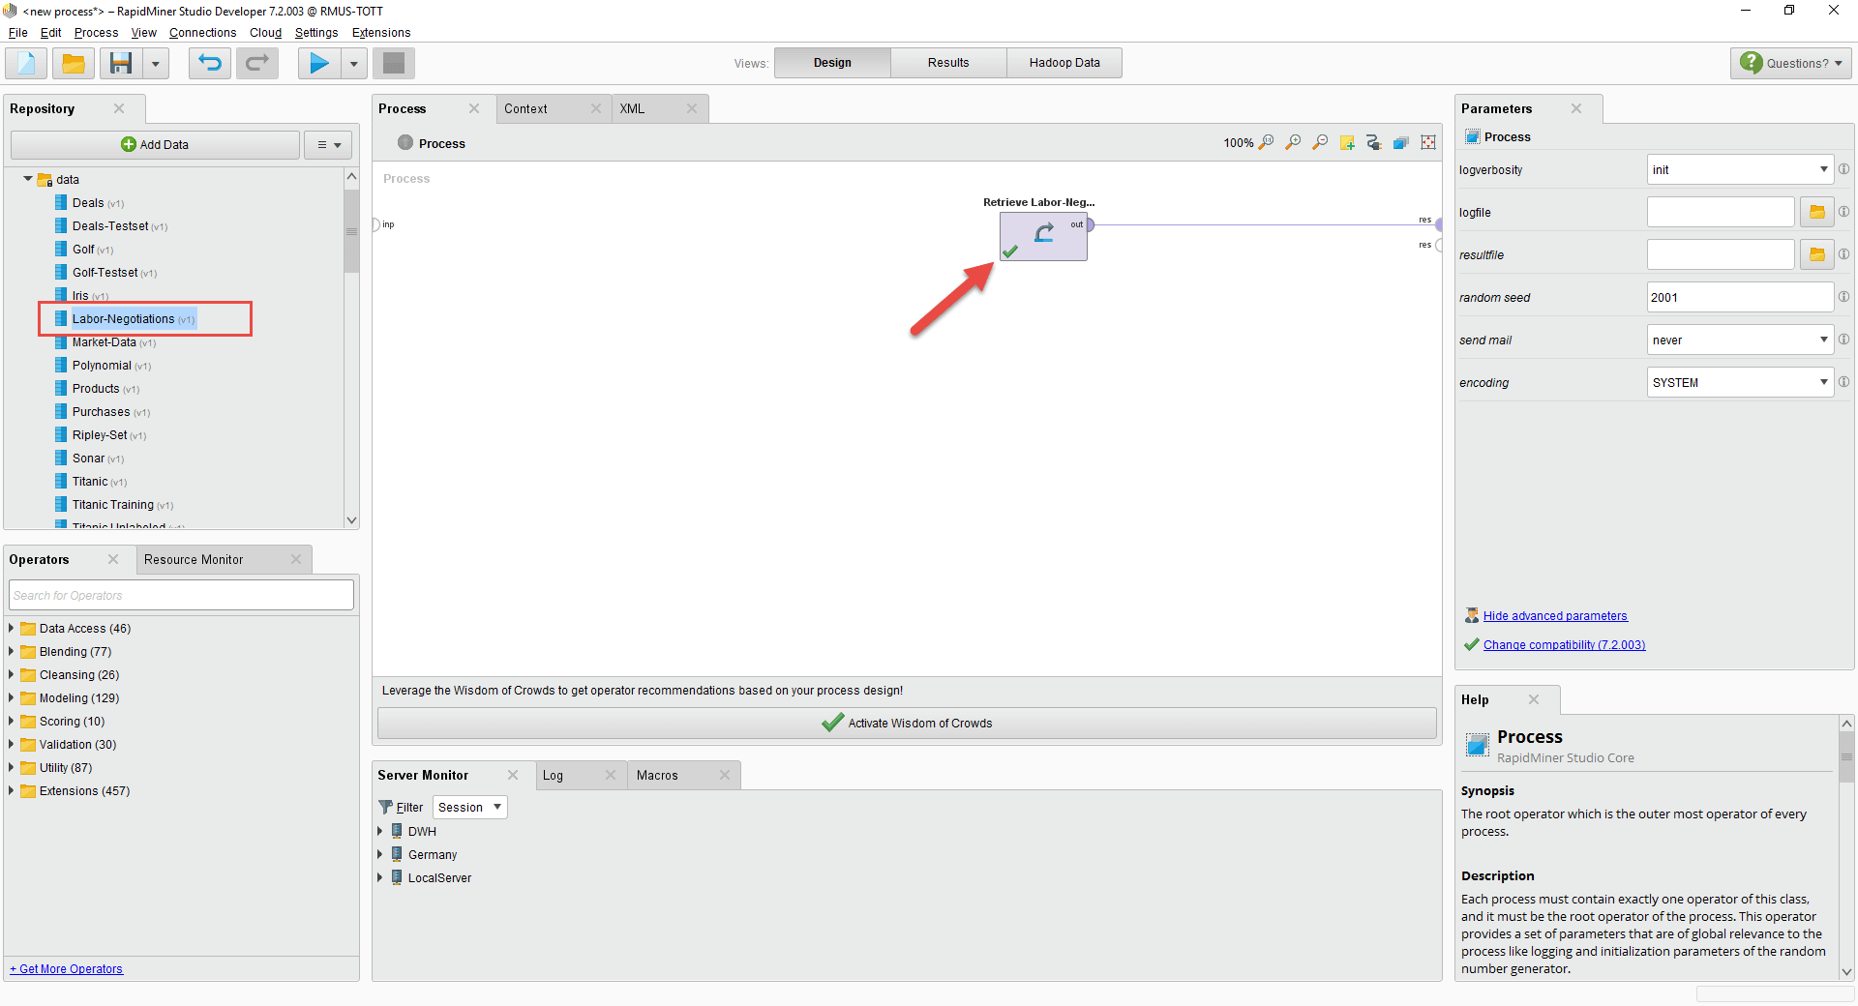Add a note to the process canvas
The height and width of the screenshot is (1006, 1858).
point(1347,142)
